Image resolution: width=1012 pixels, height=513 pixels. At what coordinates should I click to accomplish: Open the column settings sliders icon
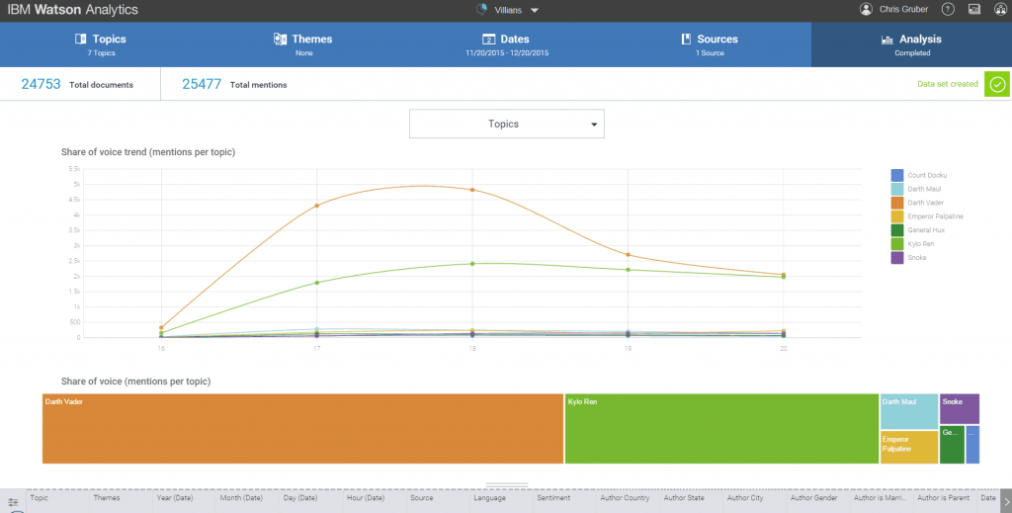12,501
